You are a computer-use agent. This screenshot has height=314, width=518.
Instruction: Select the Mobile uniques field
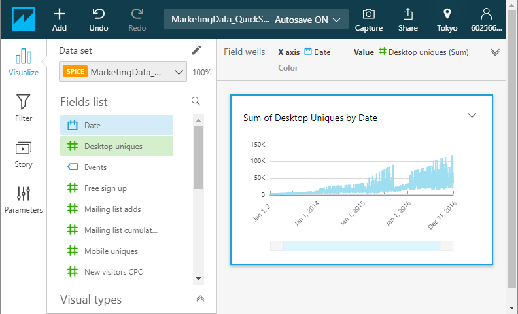tap(111, 251)
